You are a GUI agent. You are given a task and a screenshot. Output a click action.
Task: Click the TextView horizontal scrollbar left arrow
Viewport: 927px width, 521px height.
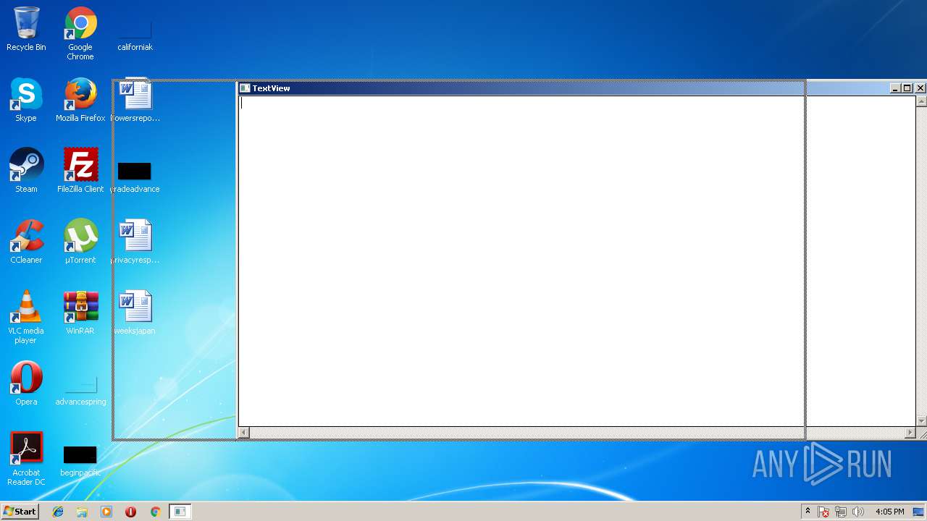pos(244,433)
